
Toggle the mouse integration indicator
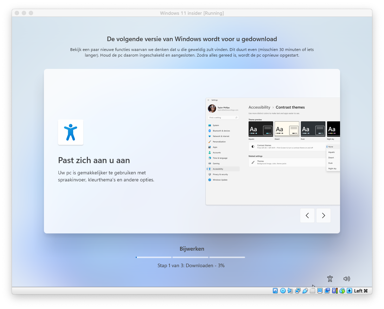point(342,291)
